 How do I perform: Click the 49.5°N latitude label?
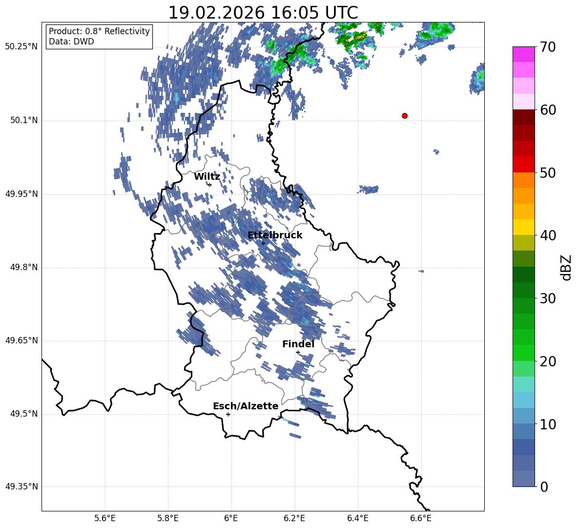click(23, 414)
